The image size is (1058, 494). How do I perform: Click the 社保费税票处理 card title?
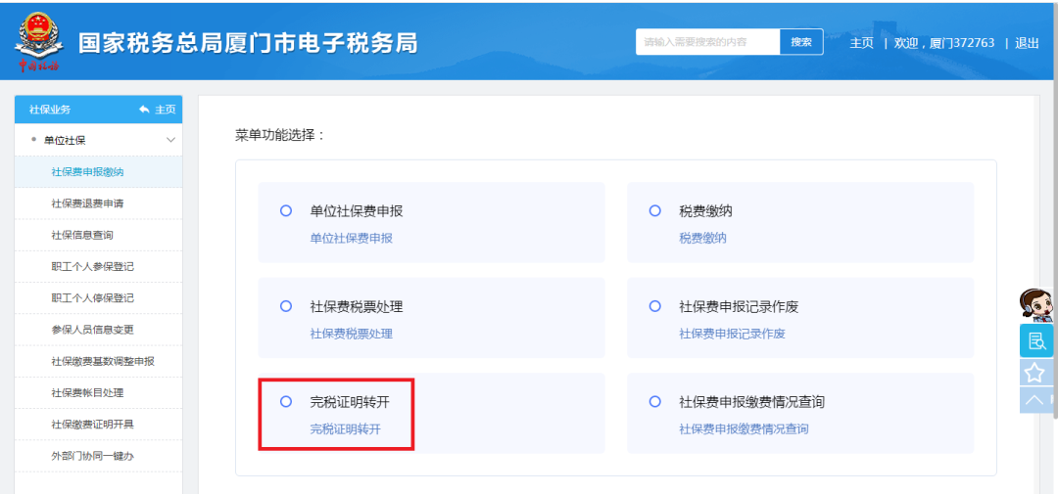357,306
